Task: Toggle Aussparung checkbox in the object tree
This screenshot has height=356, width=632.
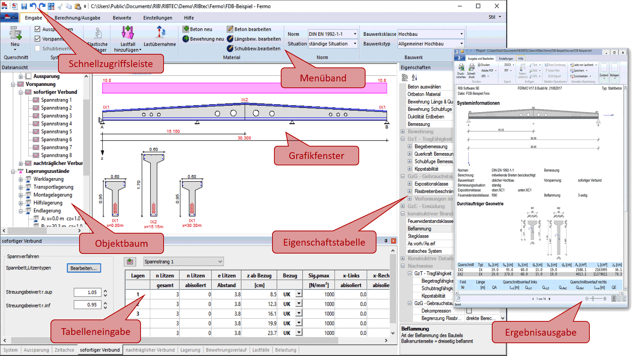Action: [x=29, y=76]
